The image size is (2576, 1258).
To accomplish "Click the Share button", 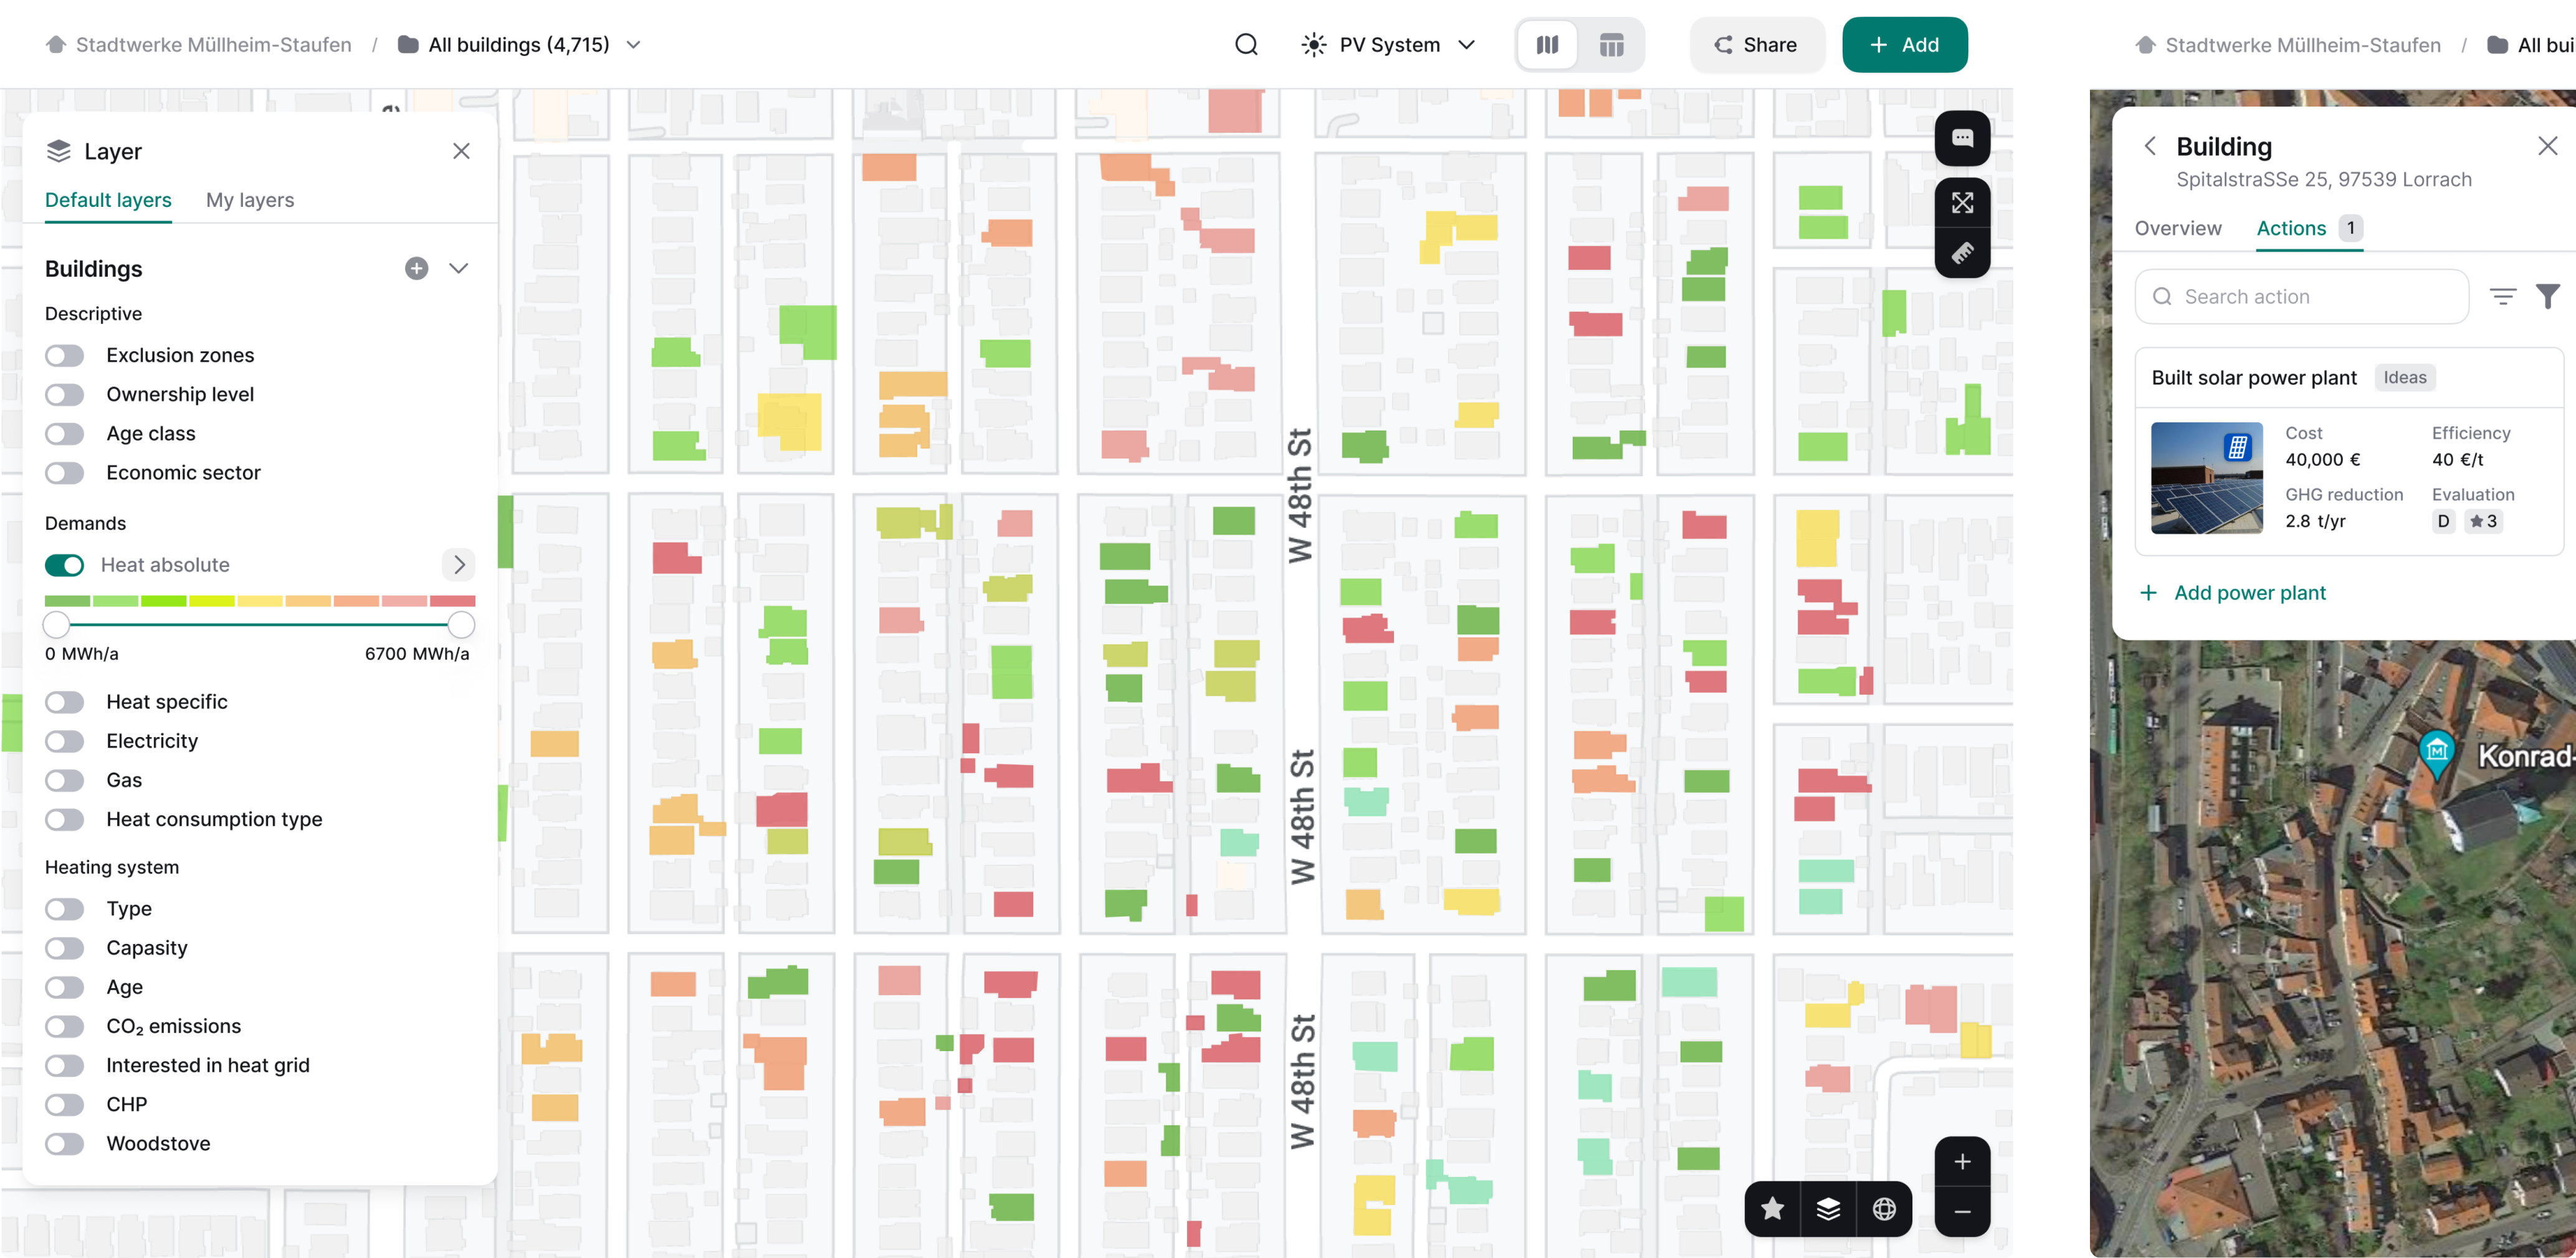I will click(x=1756, y=45).
